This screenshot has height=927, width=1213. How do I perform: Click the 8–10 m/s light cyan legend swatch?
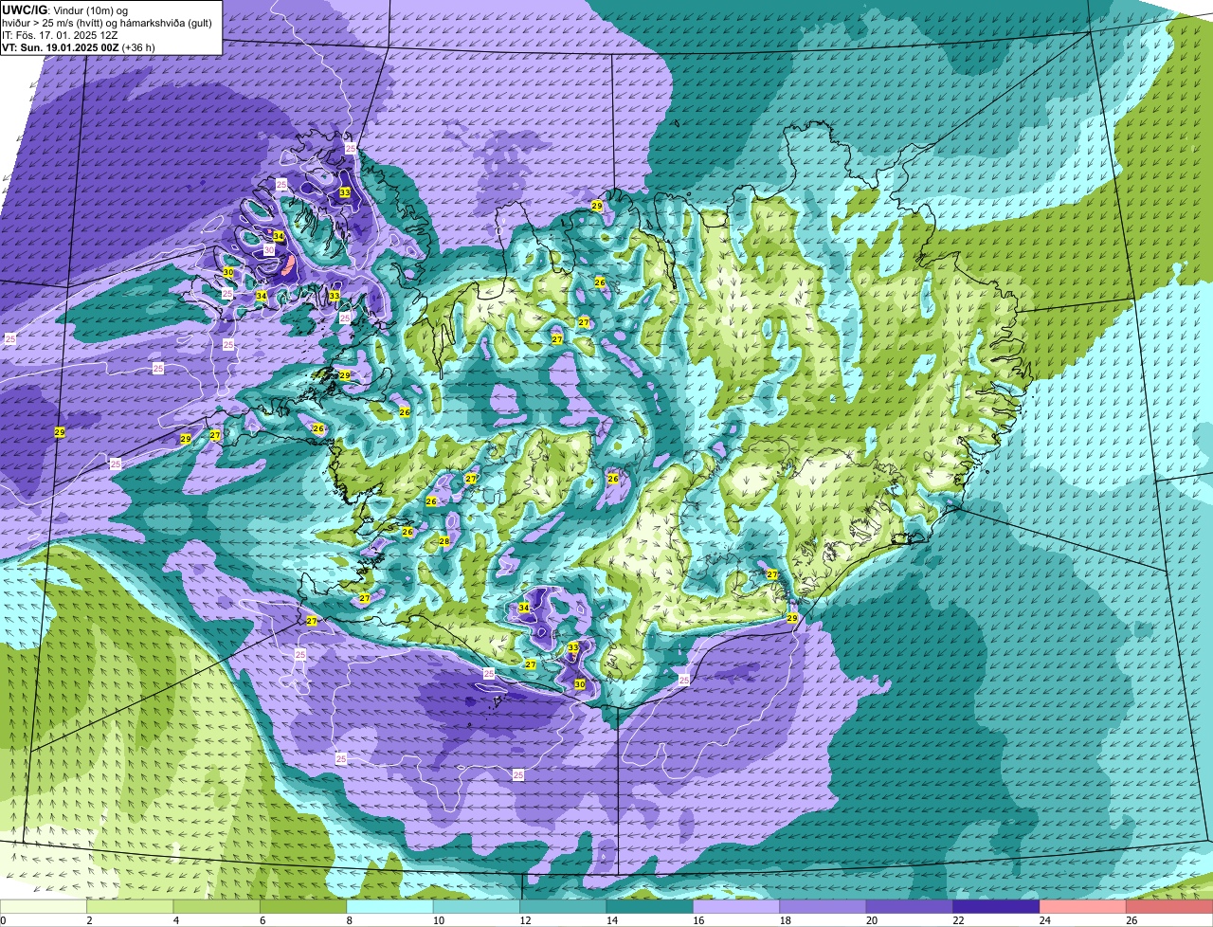click(x=389, y=906)
